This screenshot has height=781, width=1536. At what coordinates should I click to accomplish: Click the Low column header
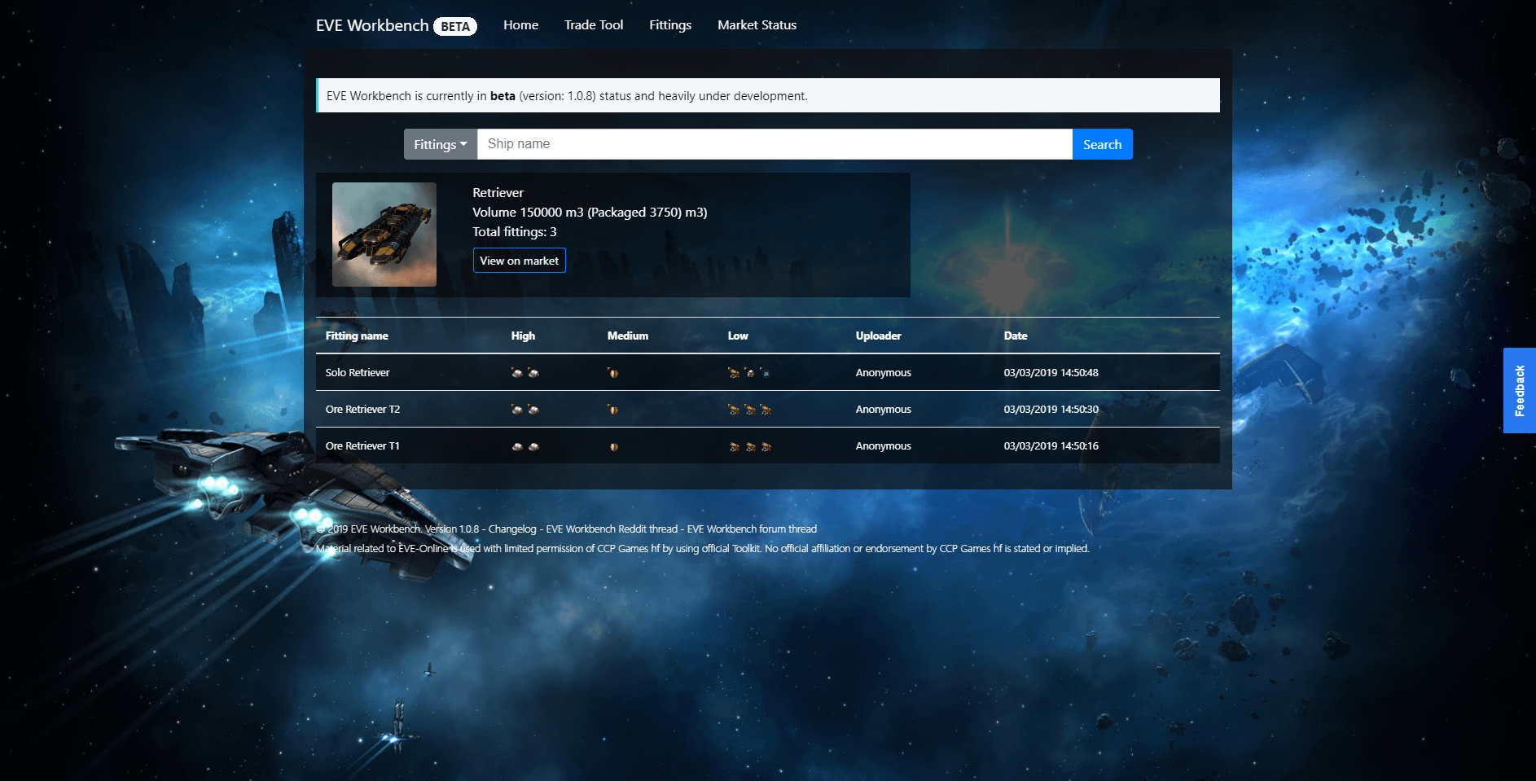coord(738,336)
